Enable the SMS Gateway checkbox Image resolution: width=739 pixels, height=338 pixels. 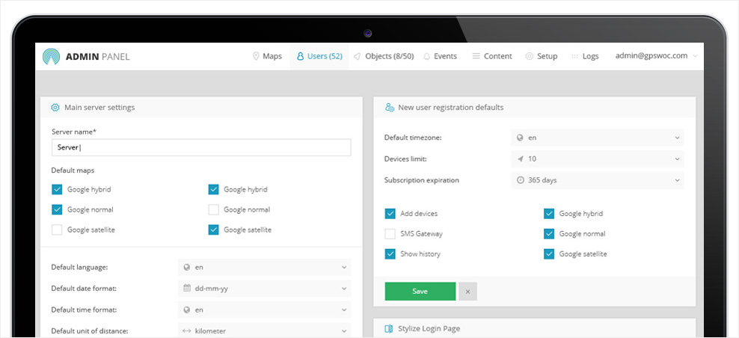(x=390, y=234)
